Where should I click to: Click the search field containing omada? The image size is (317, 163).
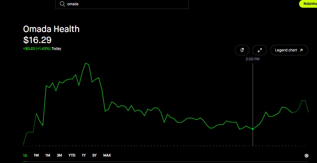122,4
